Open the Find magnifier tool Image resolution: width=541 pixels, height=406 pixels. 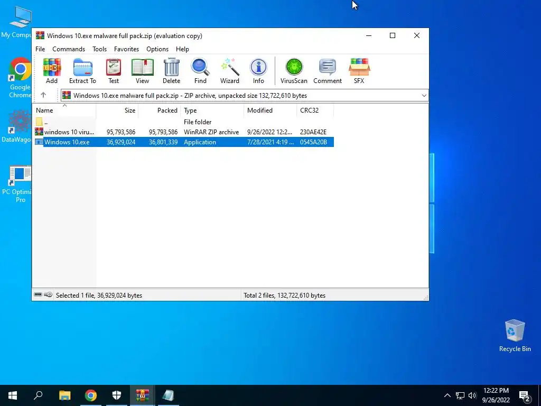click(200, 71)
